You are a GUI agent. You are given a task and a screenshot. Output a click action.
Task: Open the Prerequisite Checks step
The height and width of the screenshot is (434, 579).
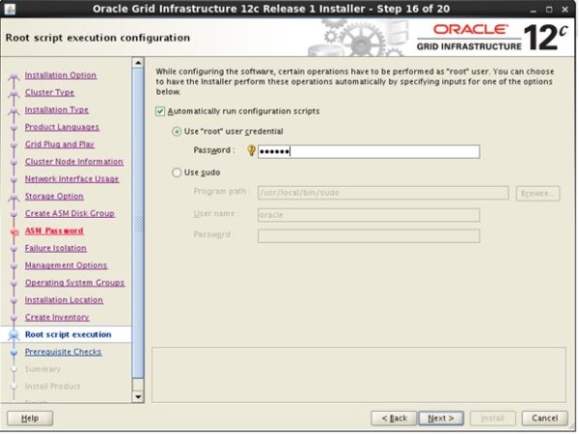(63, 352)
